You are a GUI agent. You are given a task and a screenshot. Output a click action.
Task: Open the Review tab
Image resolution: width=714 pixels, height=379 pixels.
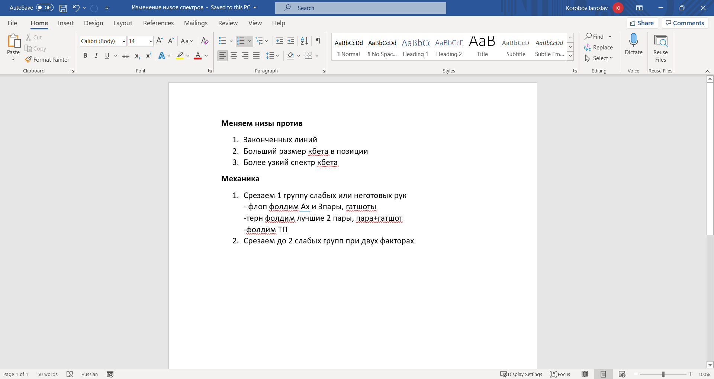[228, 23]
